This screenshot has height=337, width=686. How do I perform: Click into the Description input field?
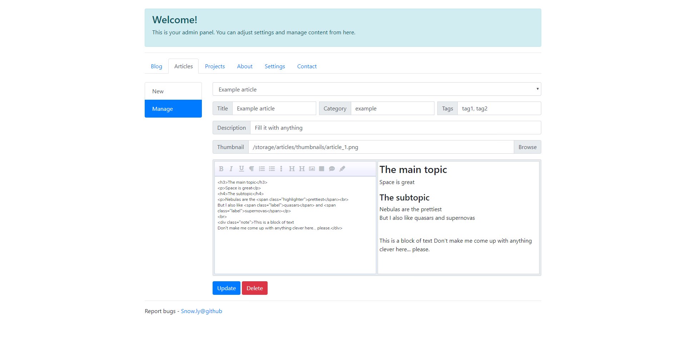(396, 128)
